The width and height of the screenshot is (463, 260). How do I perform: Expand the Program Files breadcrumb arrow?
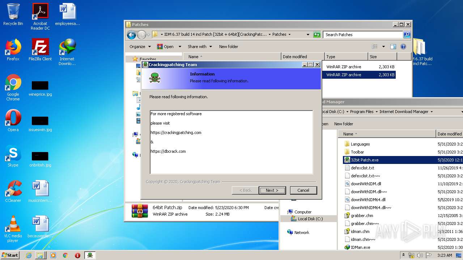coord(376,112)
